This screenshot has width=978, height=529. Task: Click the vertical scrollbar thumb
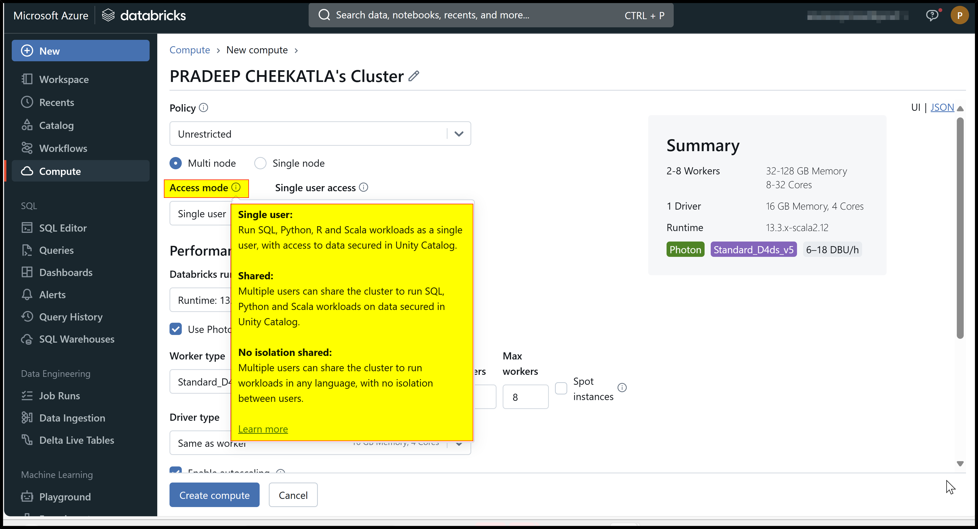[x=960, y=228]
